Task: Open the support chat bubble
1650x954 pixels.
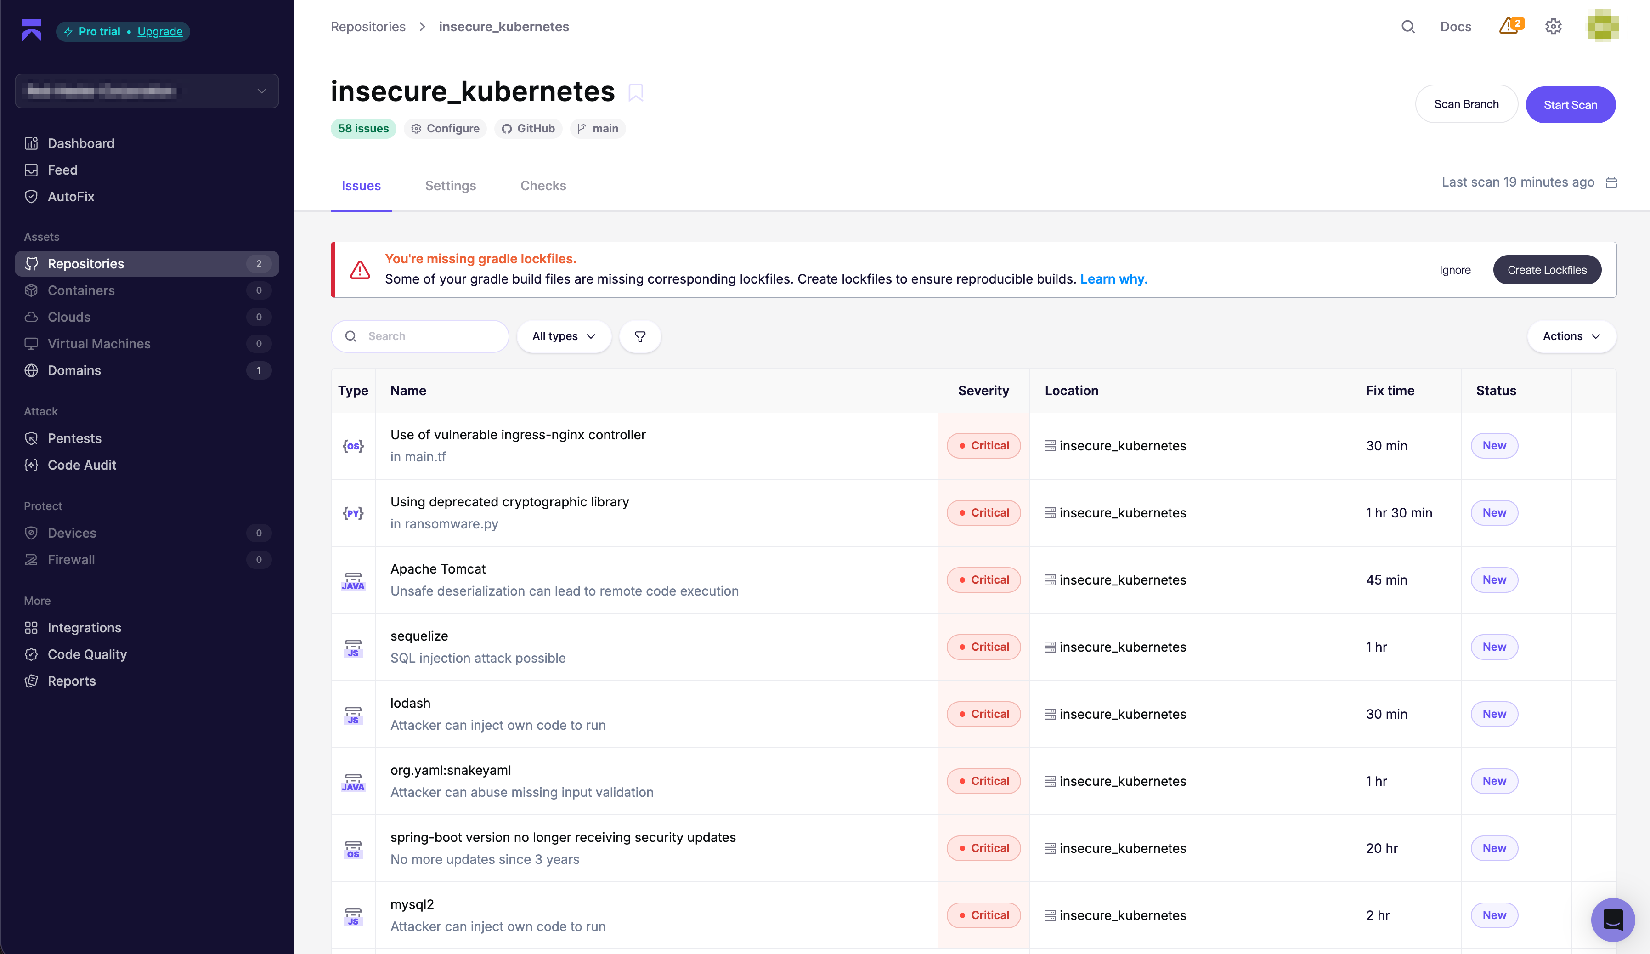Action: coord(1613,919)
